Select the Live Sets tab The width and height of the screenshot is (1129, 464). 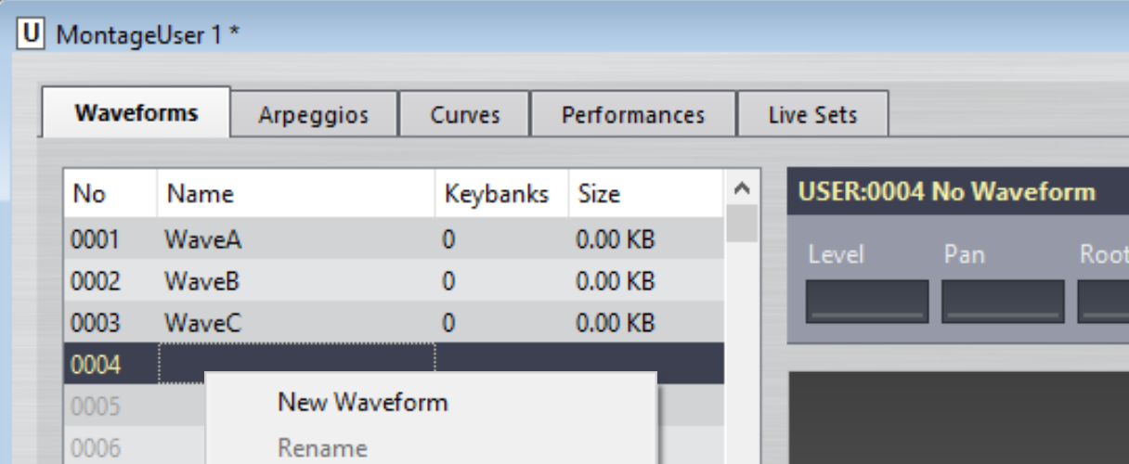812,115
